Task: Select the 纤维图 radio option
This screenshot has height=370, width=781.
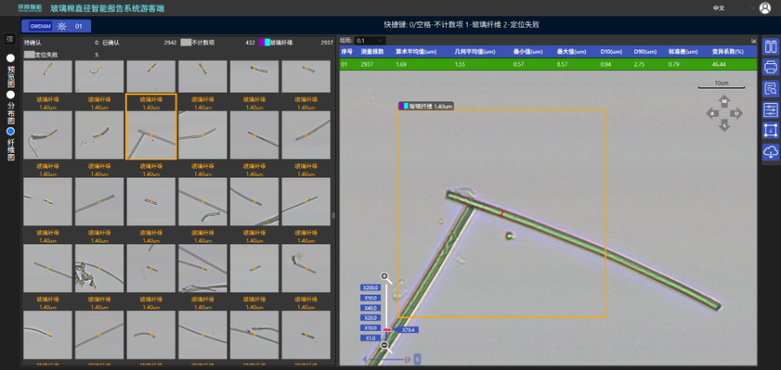Action: tap(10, 132)
